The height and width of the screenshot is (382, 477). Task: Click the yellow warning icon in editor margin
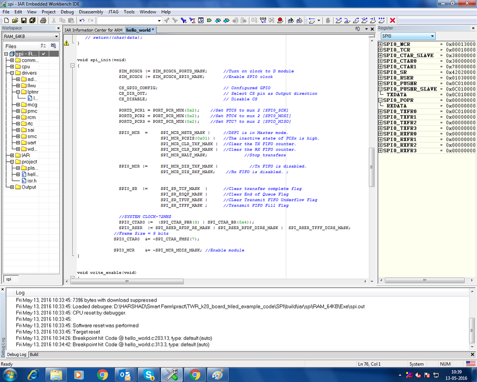click(x=66, y=43)
